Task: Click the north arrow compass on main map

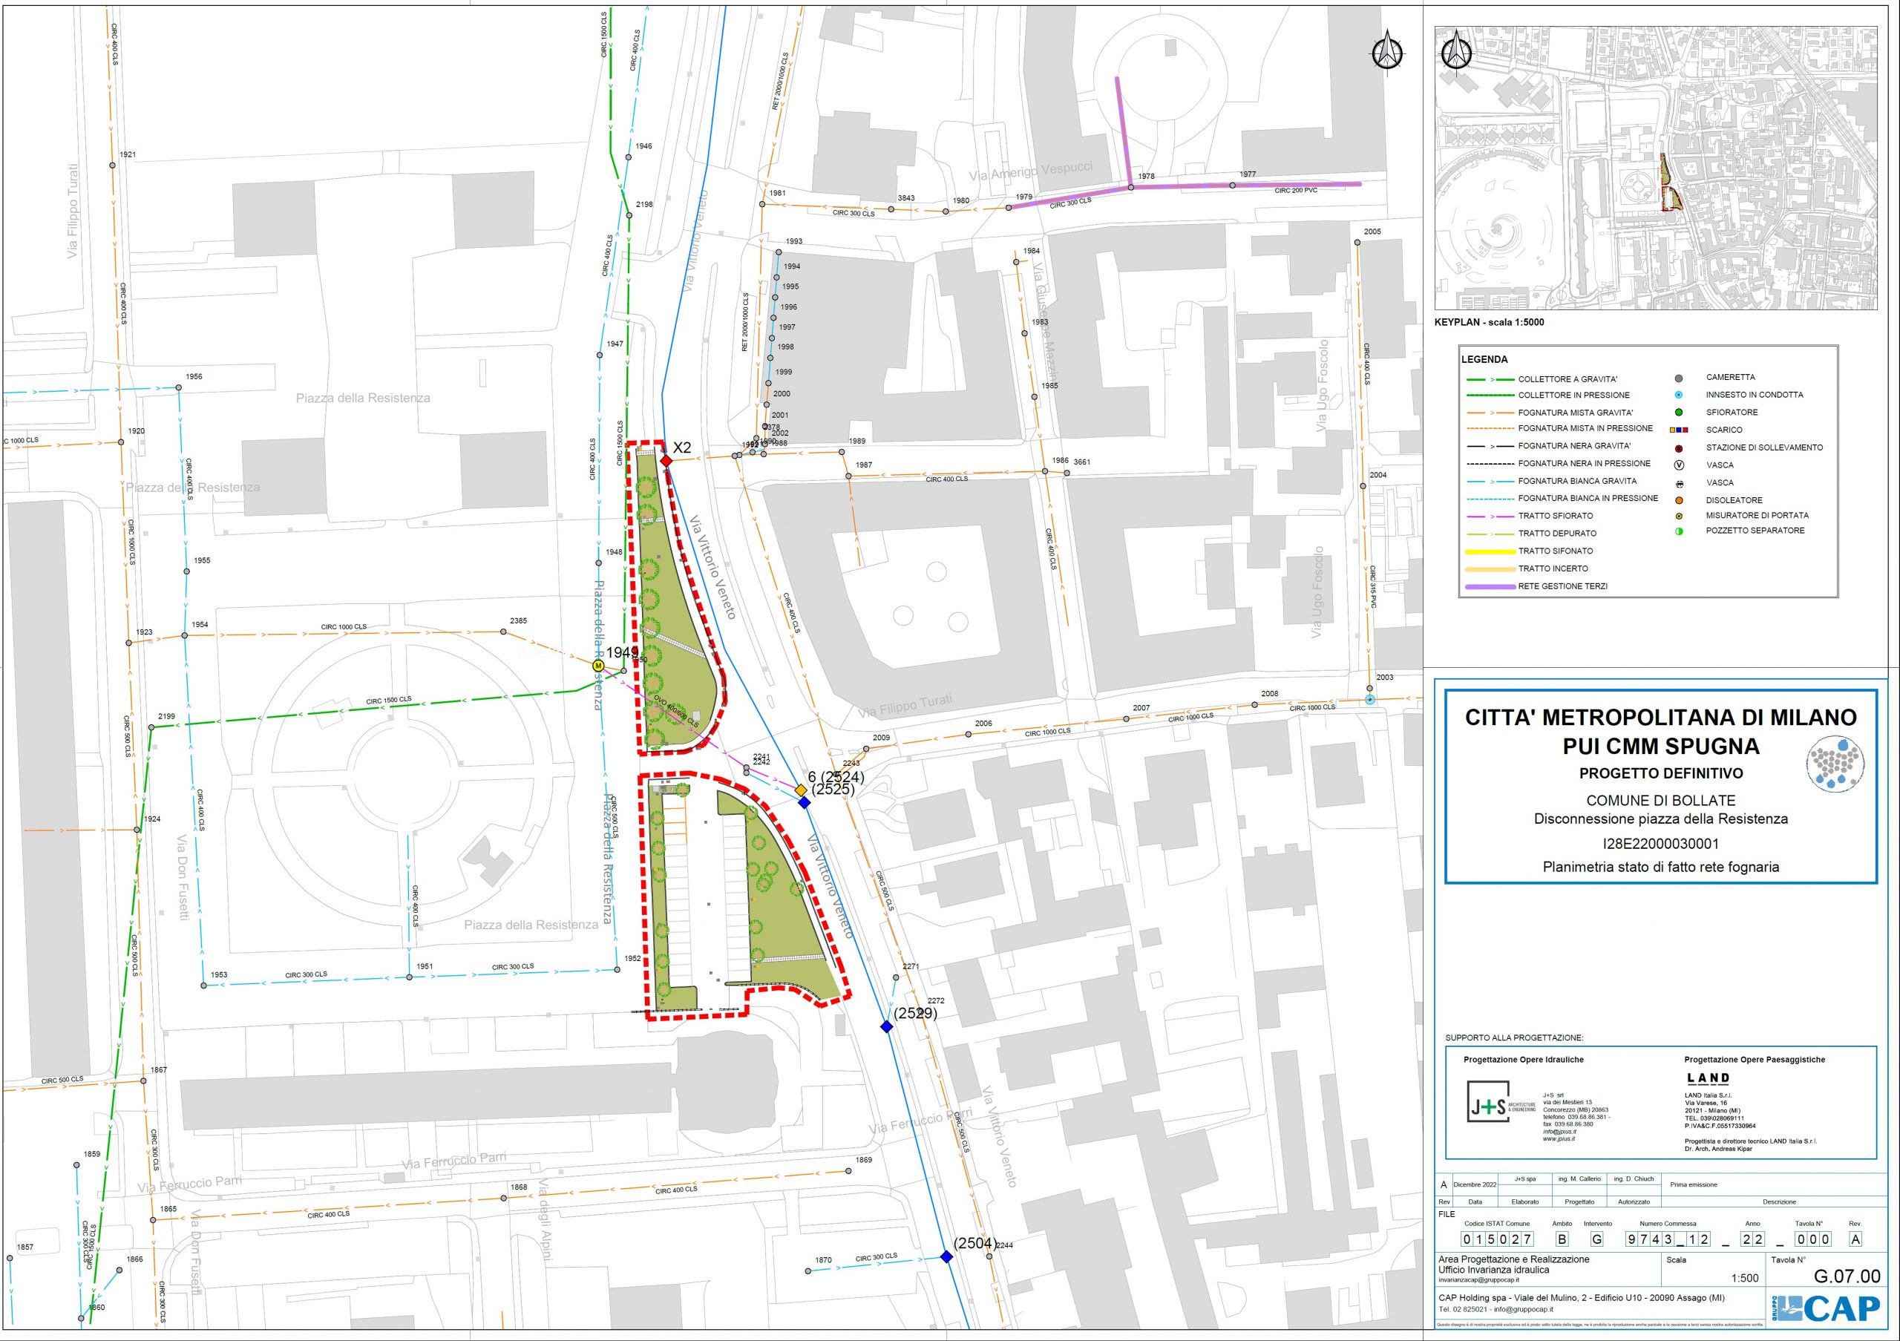Action: [1388, 52]
